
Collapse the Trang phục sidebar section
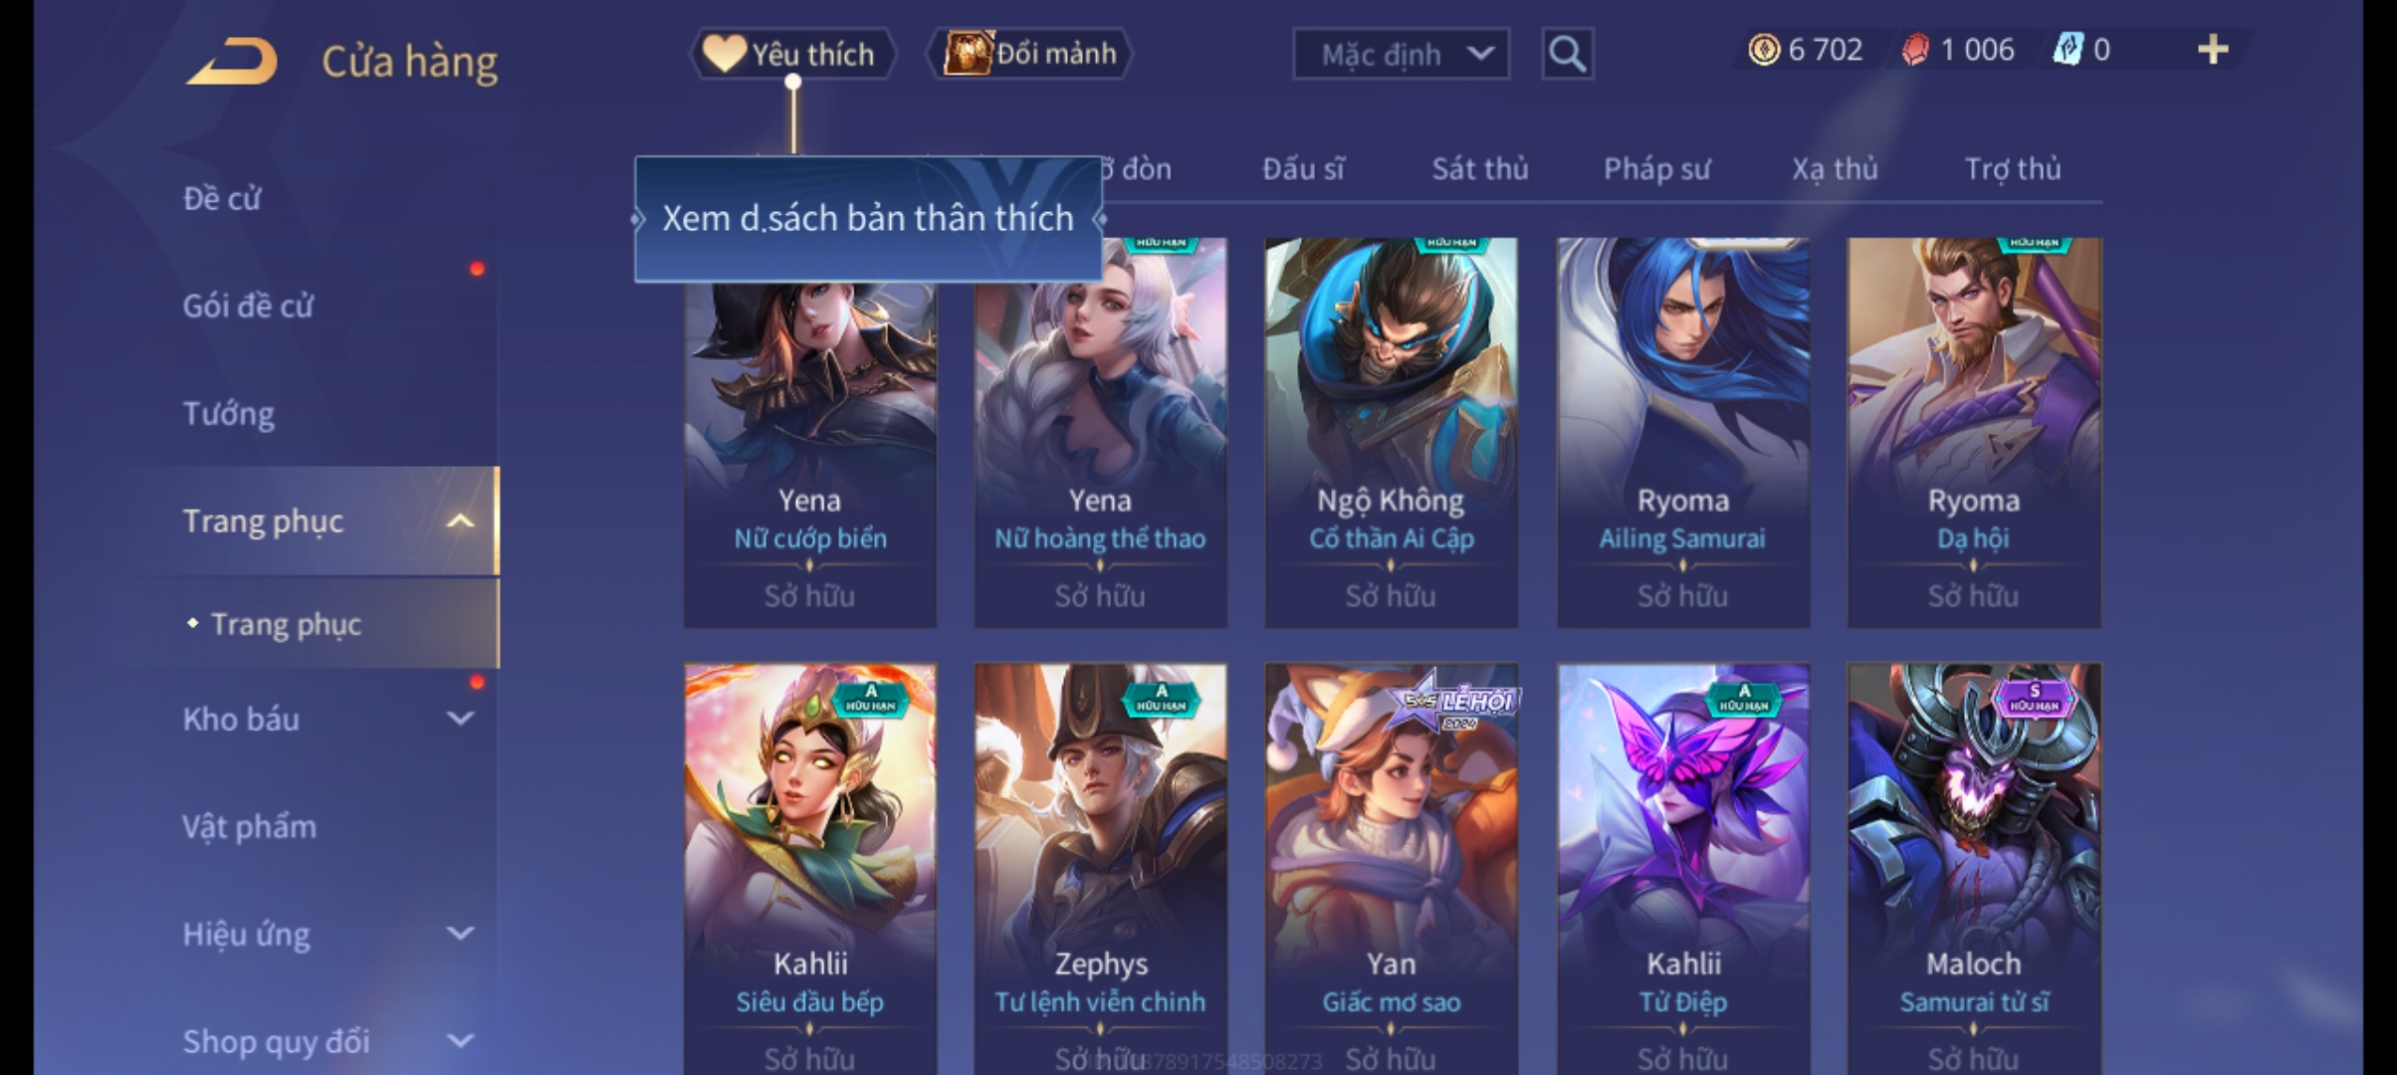coord(460,521)
